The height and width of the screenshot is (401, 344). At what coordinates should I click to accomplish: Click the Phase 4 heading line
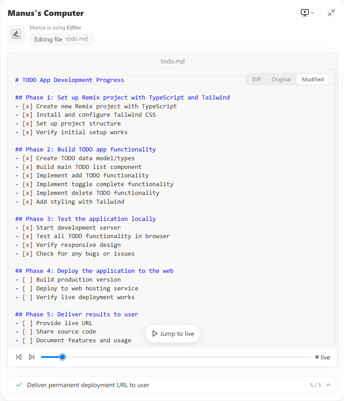point(95,271)
